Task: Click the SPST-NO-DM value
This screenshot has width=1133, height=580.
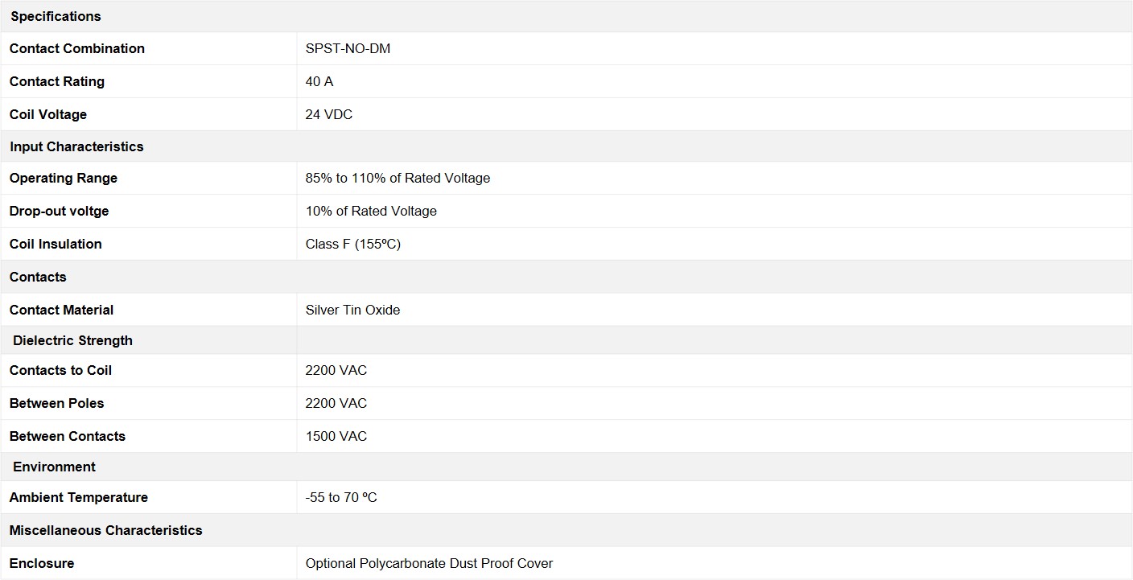Action: coord(348,48)
